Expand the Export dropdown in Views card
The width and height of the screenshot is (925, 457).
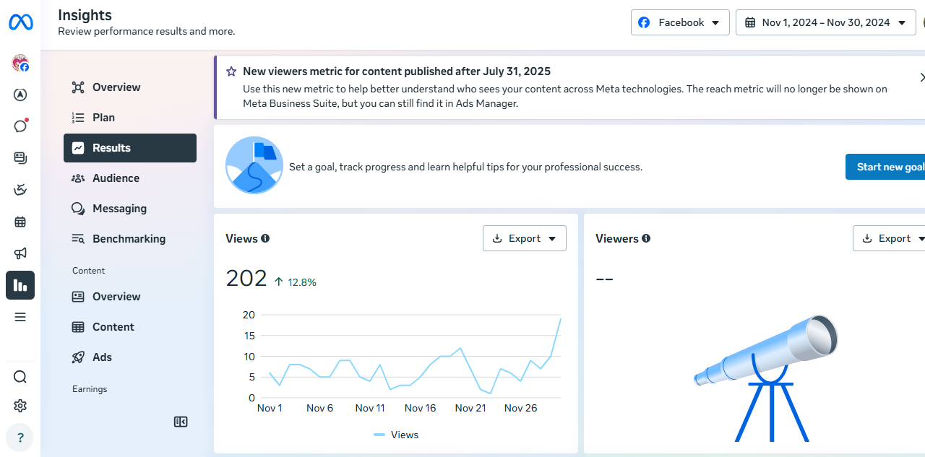pyautogui.click(x=524, y=238)
